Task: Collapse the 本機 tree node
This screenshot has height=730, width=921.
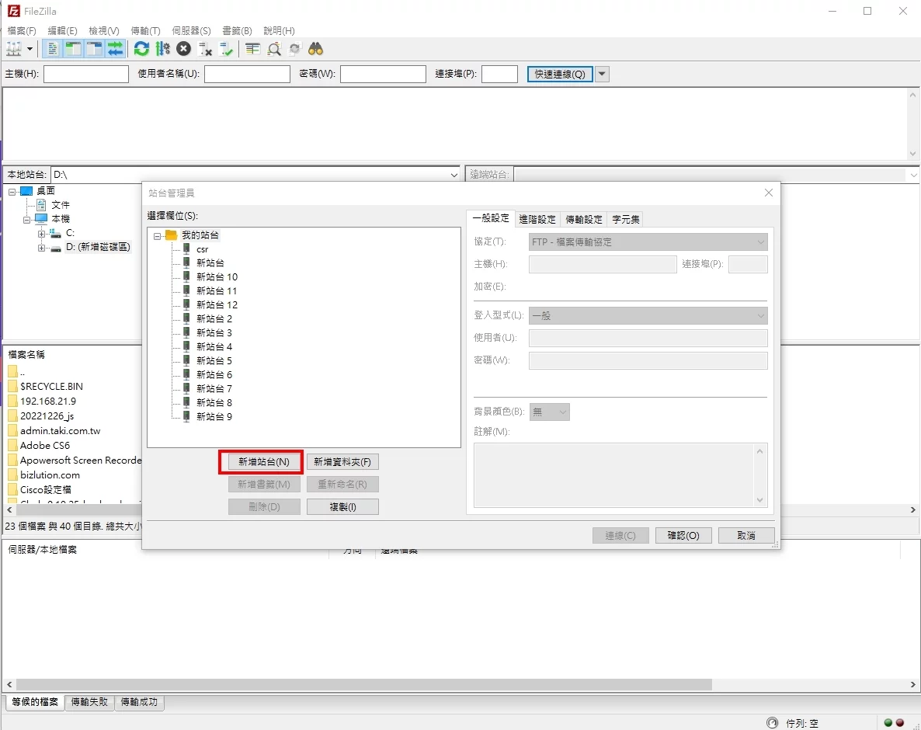Action: click(27, 220)
